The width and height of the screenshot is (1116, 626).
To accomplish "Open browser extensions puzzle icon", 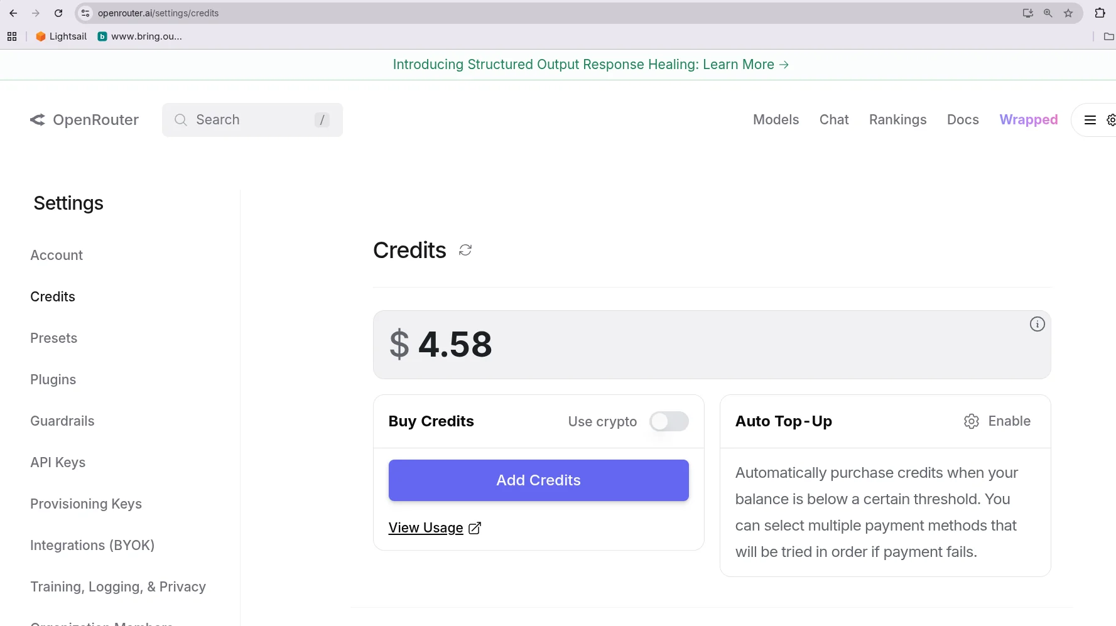I will (x=1100, y=13).
